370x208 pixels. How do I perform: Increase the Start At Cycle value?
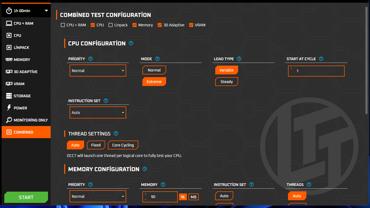tap(291, 68)
